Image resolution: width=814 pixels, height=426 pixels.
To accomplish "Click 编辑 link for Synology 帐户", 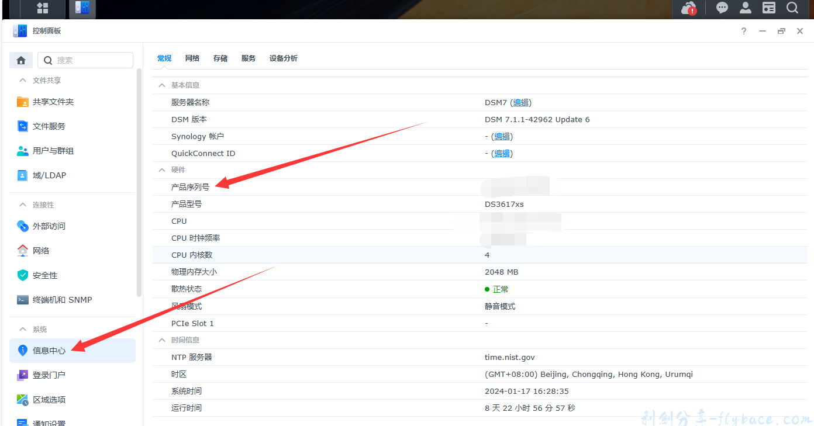I will 502,136.
